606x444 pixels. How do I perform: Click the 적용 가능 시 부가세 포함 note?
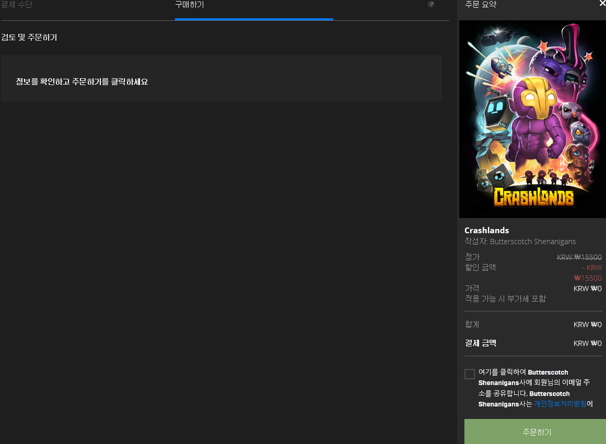(505, 299)
